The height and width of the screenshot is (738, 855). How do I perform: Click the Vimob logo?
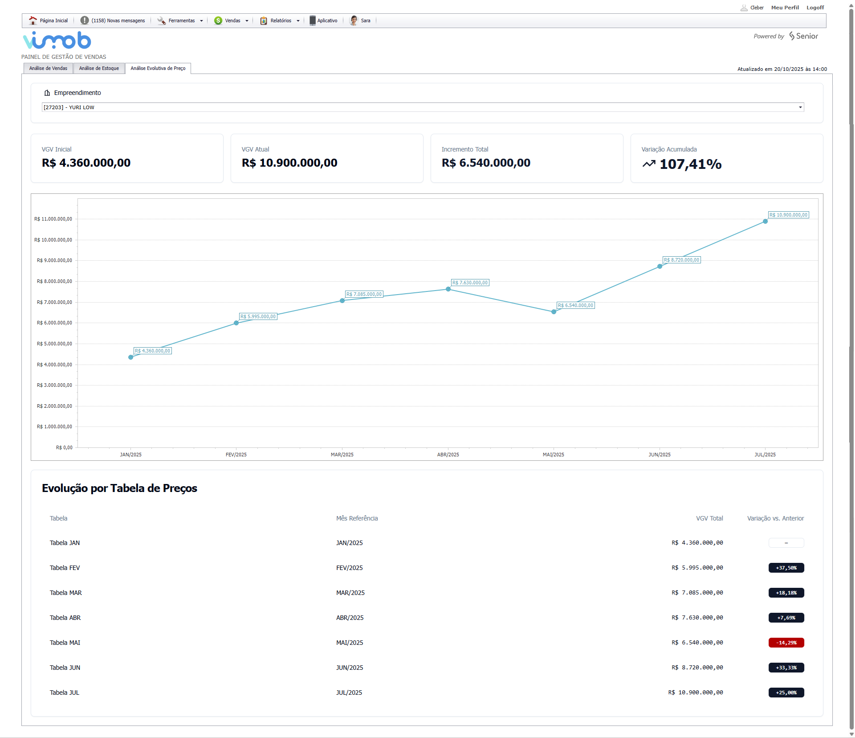(x=57, y=41)
